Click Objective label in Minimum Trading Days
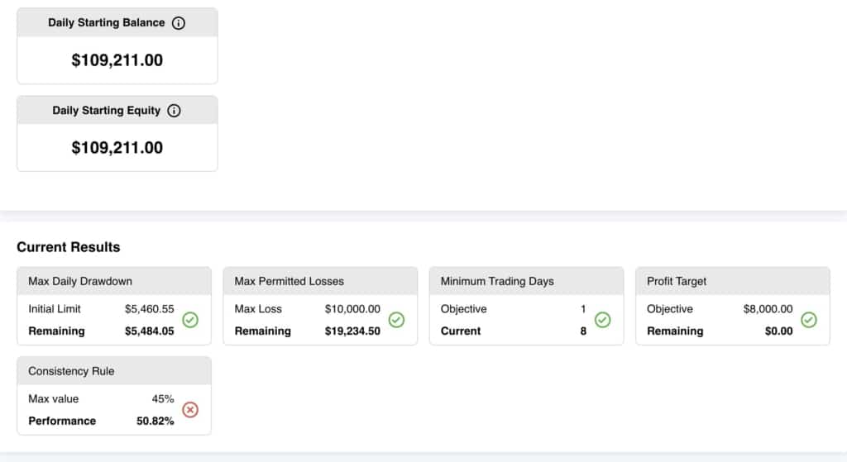 coord(463,309)
